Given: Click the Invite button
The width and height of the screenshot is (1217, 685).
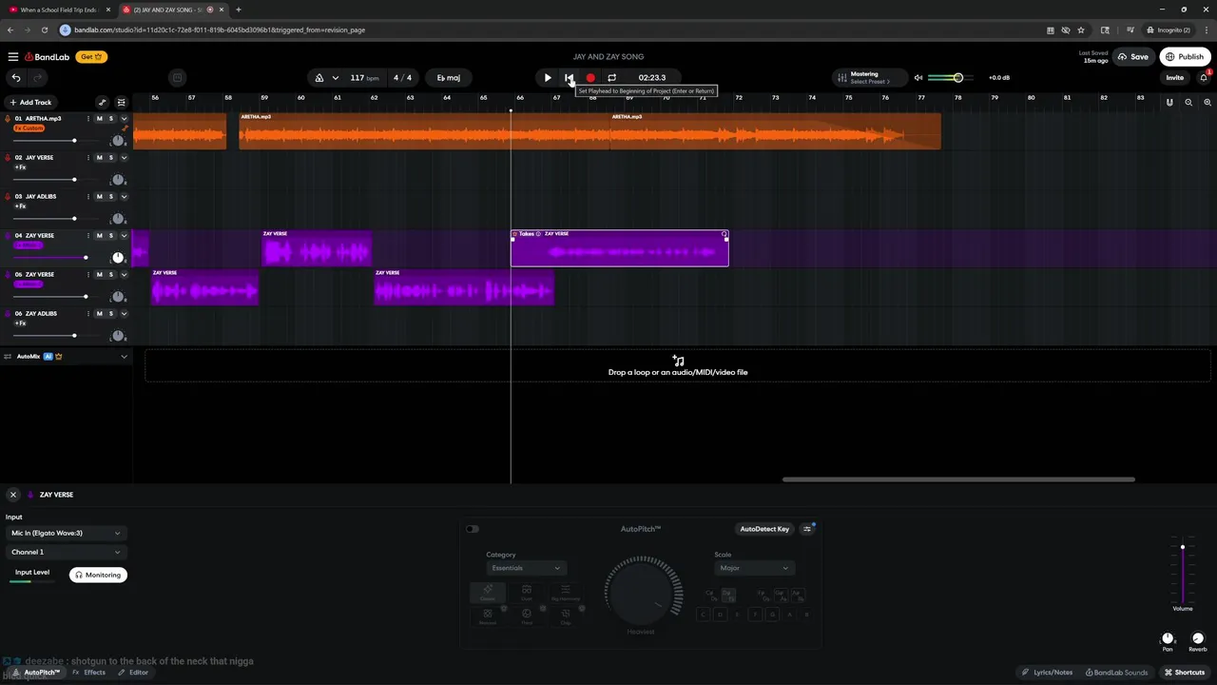Looking at the screenshot, I should [1175, 78].
